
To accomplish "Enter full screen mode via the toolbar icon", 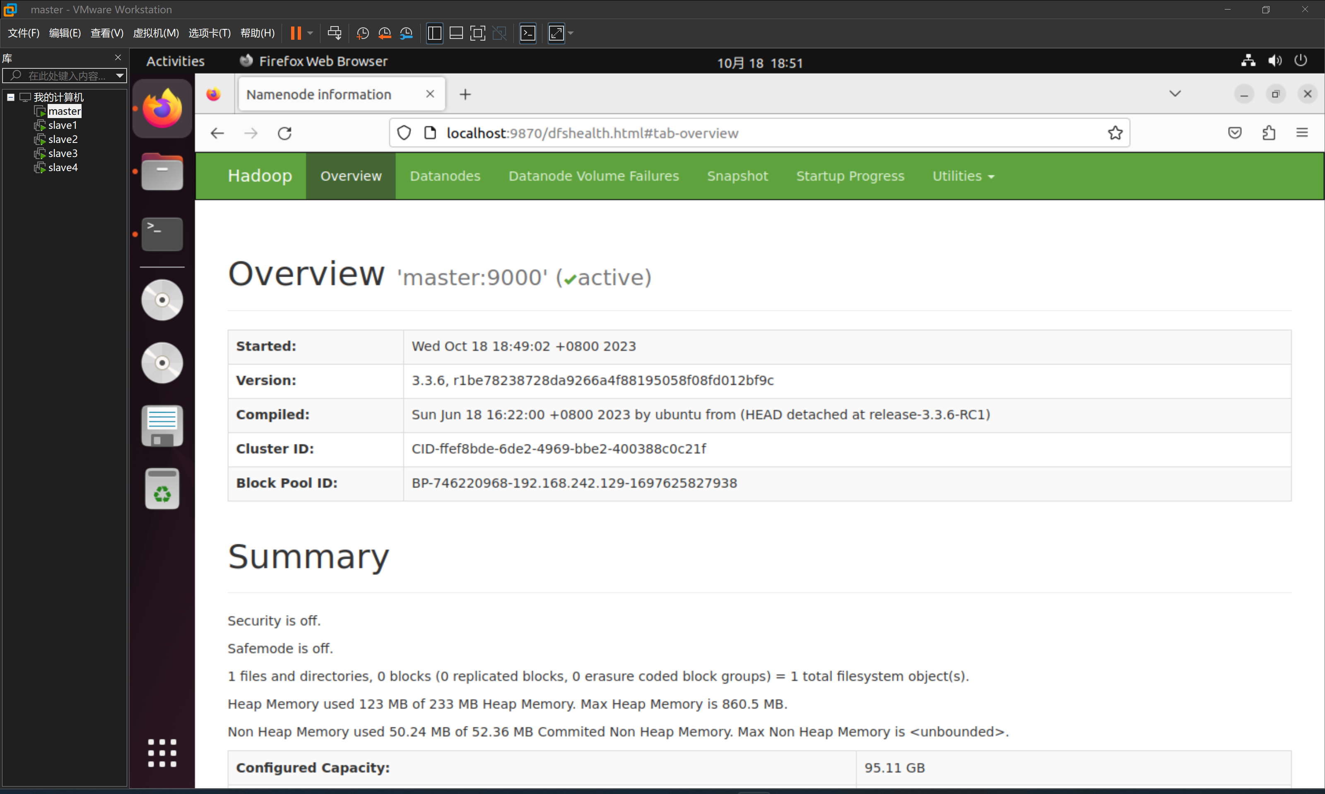I will [x=477, y=33].
